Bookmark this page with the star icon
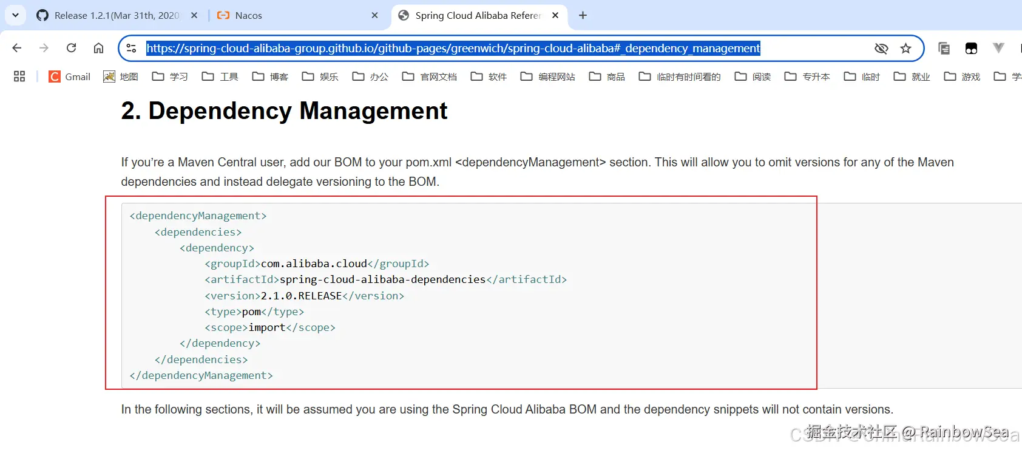Screen dimensions: 1022x453 tap(905, 49)
